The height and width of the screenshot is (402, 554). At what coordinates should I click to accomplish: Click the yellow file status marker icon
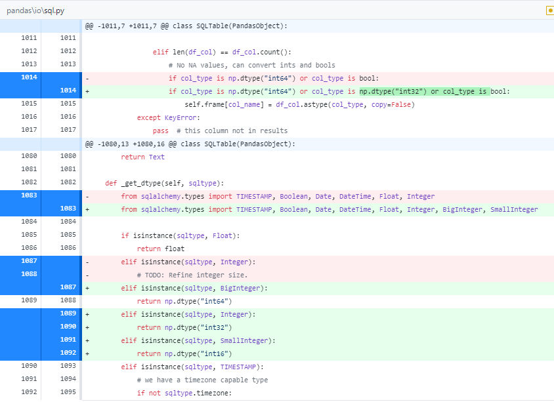(x=549, y=10)
